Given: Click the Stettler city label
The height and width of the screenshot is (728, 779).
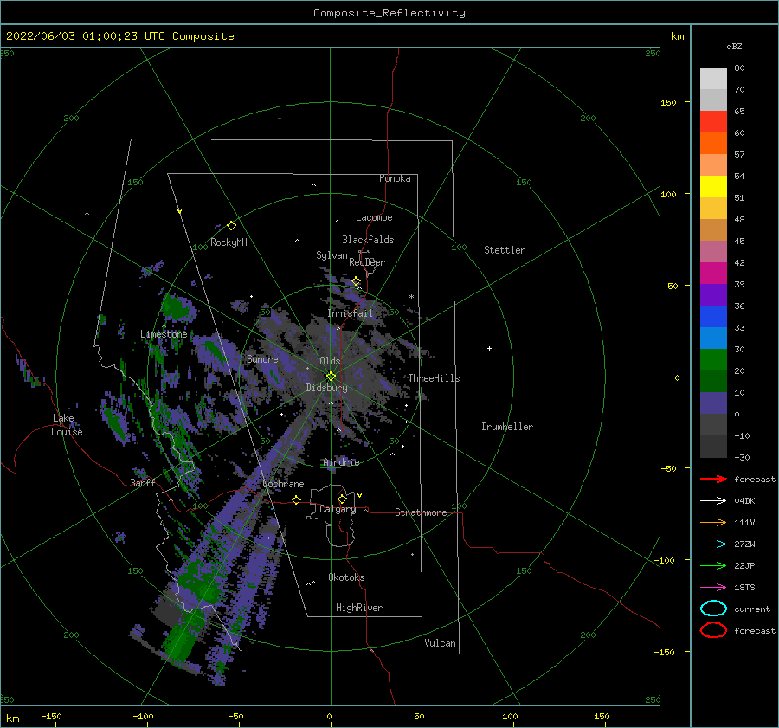Looking at the screenshot, I should tap(505, 250).
